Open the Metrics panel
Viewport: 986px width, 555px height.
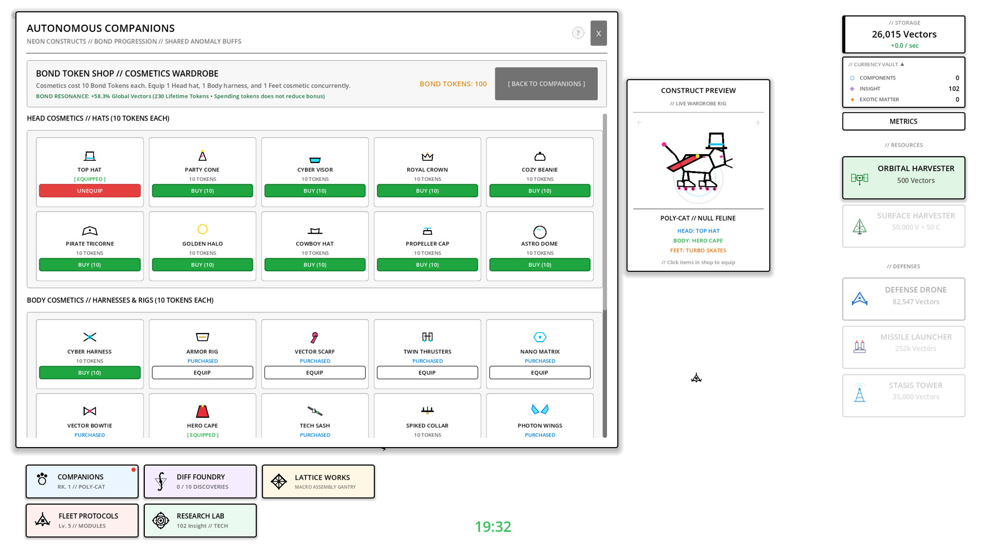tap(903, 121)
